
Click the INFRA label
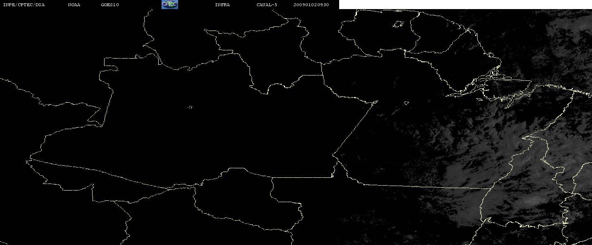[x=222, y=5]
